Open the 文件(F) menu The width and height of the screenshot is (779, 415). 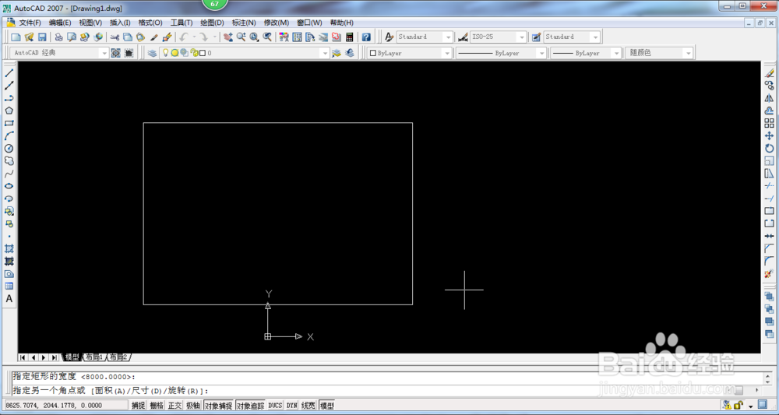(x=30, y=23)
